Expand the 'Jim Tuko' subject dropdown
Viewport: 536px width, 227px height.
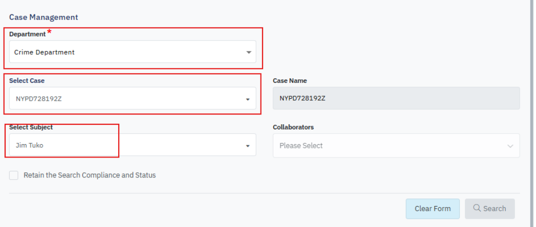pyautogui.click(x=128, y=146)
